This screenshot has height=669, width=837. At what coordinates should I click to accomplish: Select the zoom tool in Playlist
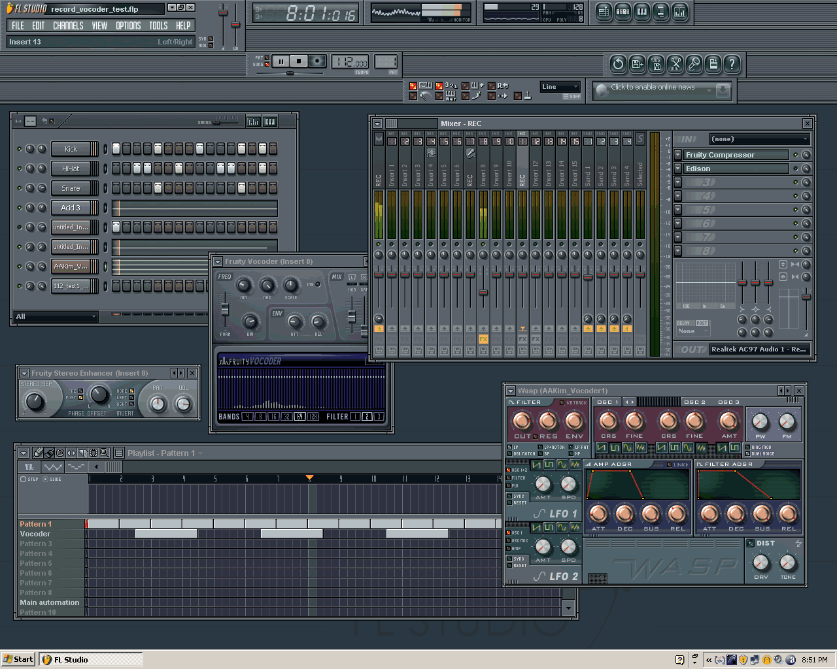click(x=105, y=453)
